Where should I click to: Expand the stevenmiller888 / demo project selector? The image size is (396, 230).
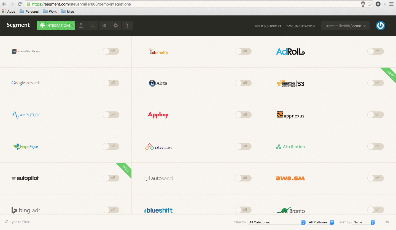point(345,26)
